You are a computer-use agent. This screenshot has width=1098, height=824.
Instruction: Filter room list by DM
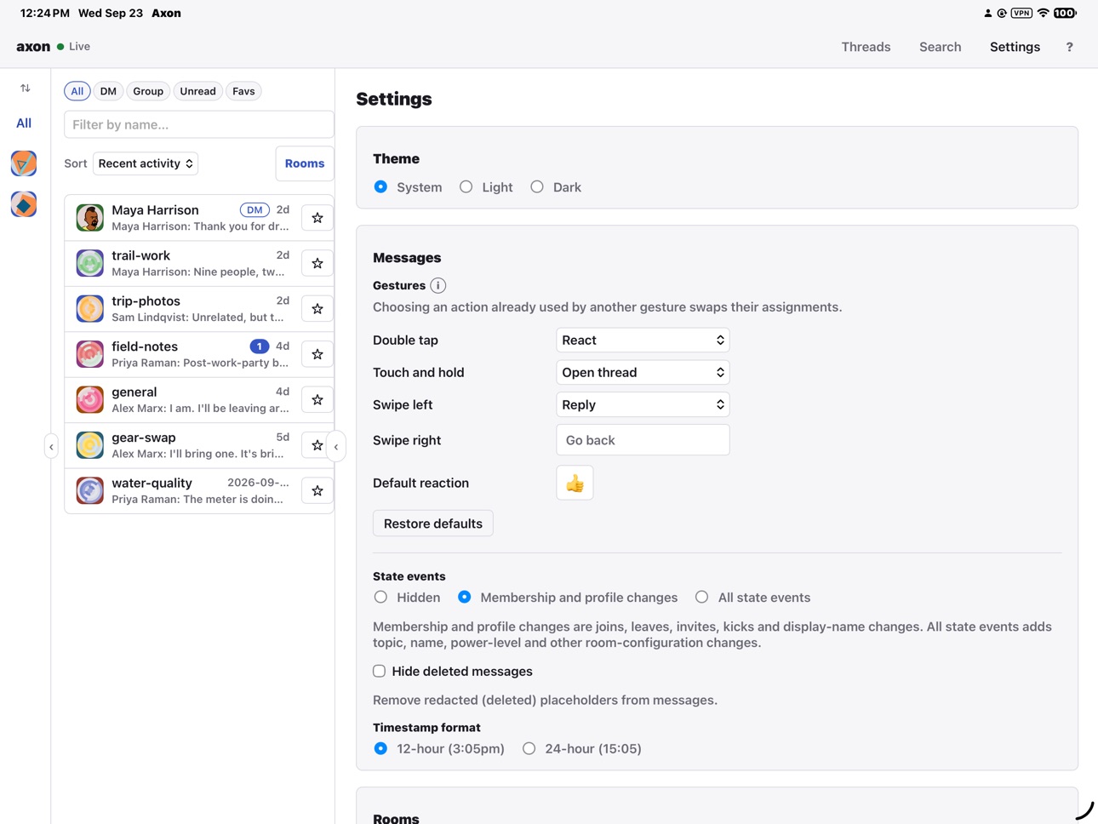pyautogui.click(x=108, y=91)
